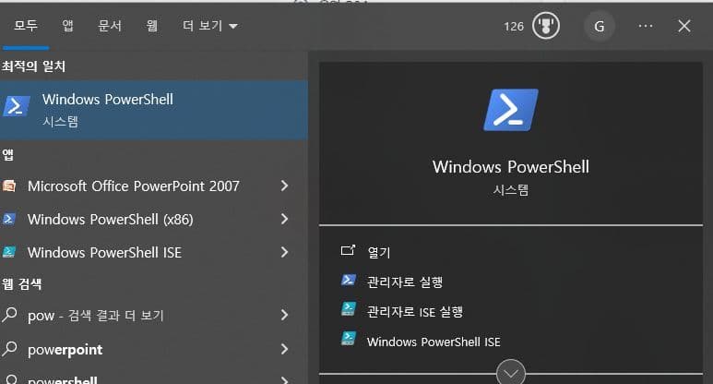Open the three-dot options menu

coord(646,26)
